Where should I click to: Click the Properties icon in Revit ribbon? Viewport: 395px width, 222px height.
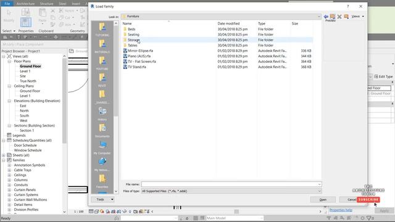pyautogui.click(x=26, y=22)
